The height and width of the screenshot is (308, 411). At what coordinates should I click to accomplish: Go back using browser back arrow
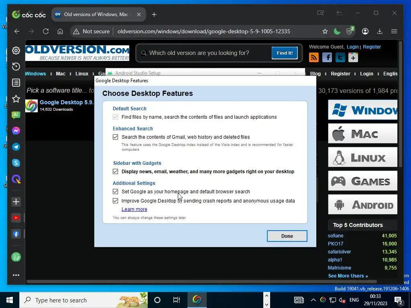[17, 31]
